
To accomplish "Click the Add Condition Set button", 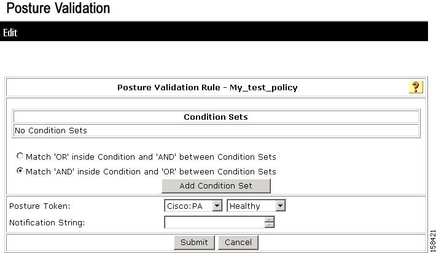I will [216, 185].
